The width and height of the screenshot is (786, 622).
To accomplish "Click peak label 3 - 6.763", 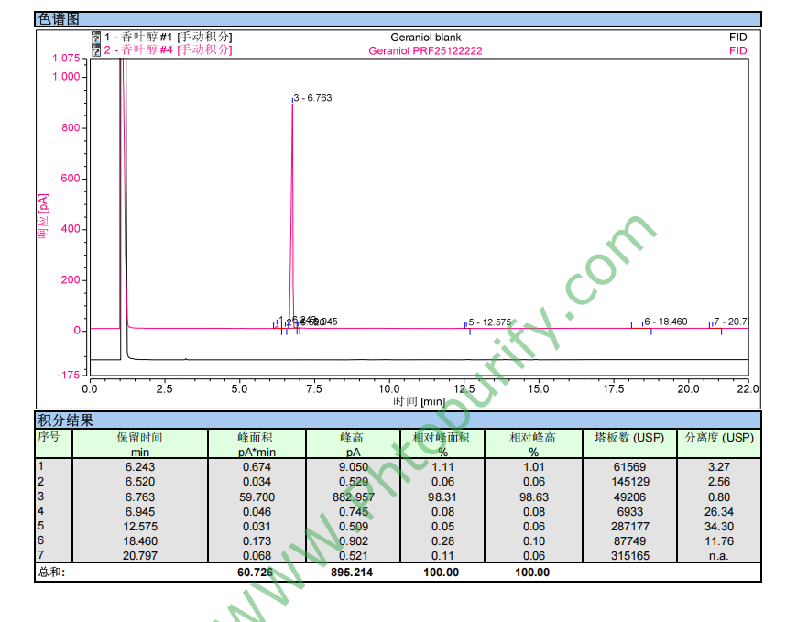I will click(313, 98).
